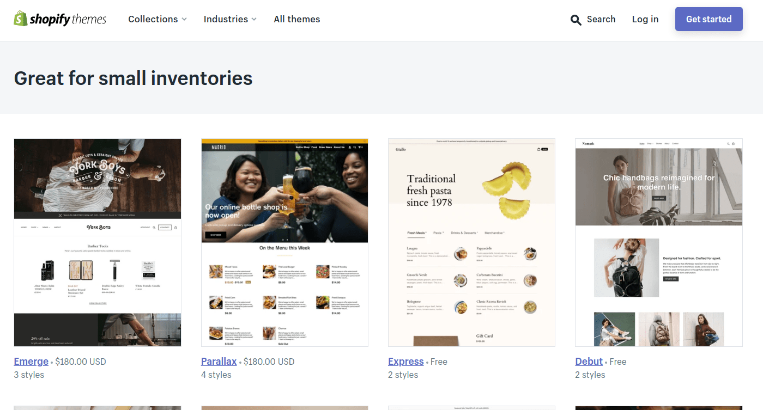Image resolution: width=763 pixels, height=410 pixels.
Task: Click the Get started button
Action: pos(708,19)
